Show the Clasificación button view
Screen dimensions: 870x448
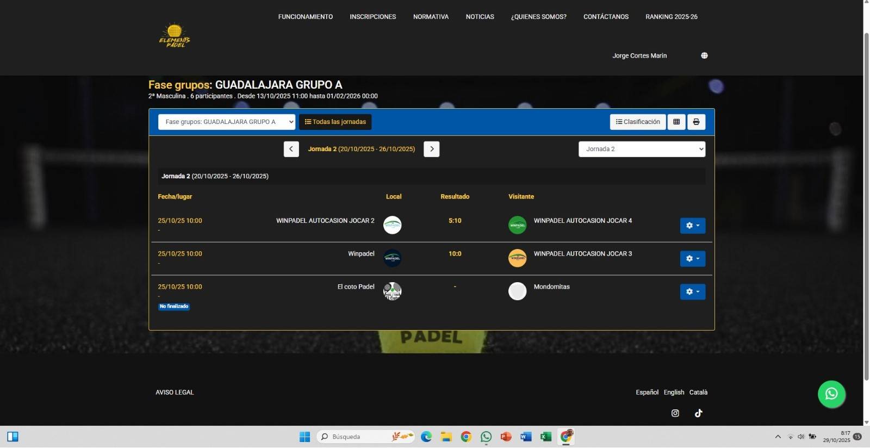tap(637, 122)
